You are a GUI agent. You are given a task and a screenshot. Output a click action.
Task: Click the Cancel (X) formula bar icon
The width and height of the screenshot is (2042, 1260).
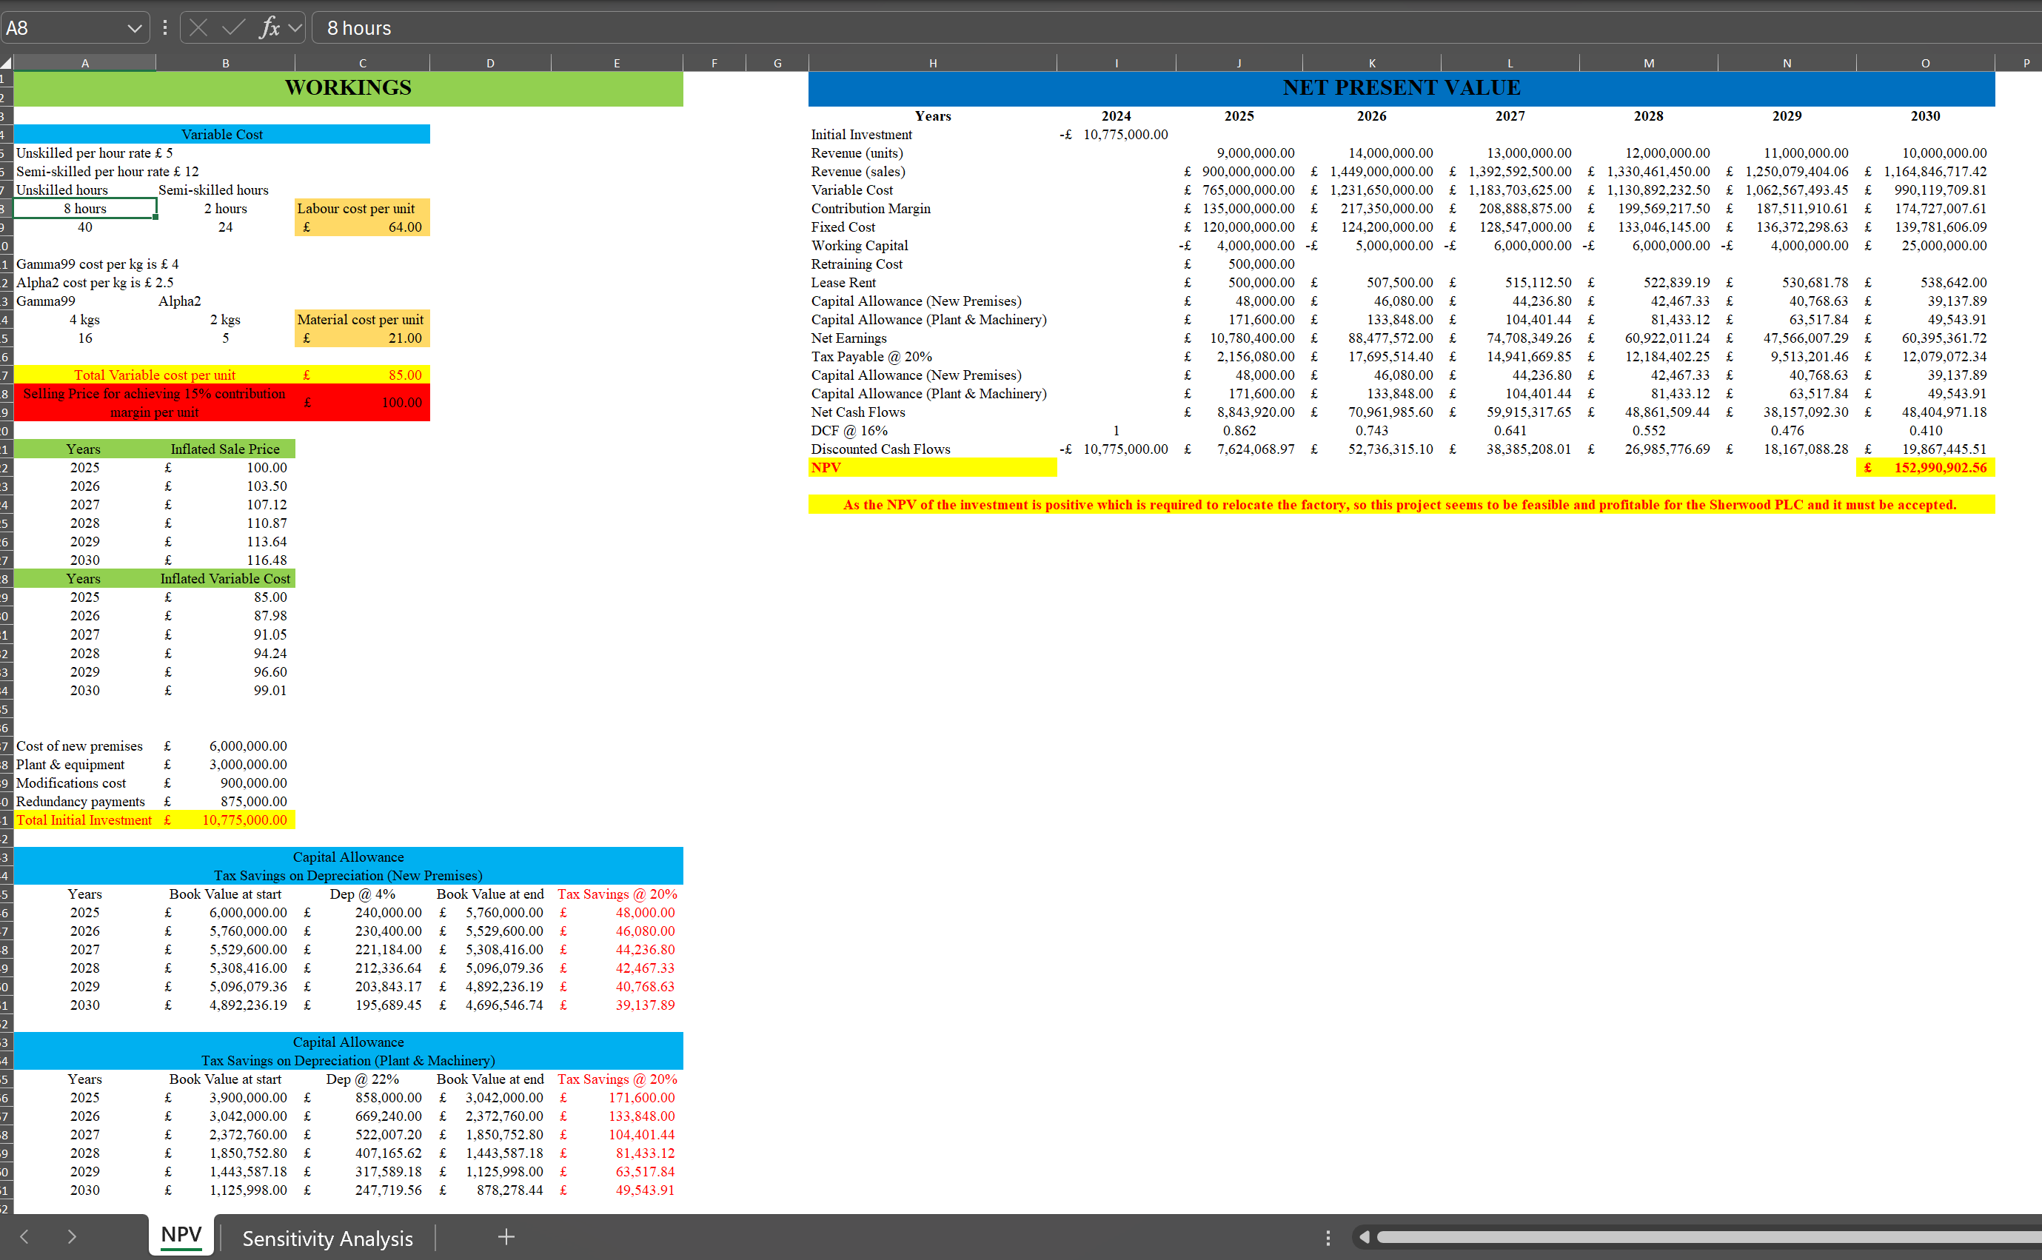[x=198, y=27]
